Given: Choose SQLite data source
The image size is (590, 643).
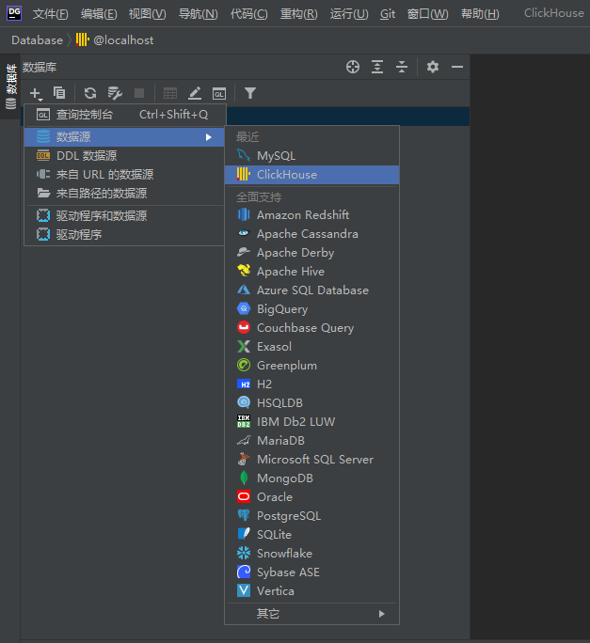Looking at the screenshot, I should point(312,535).
